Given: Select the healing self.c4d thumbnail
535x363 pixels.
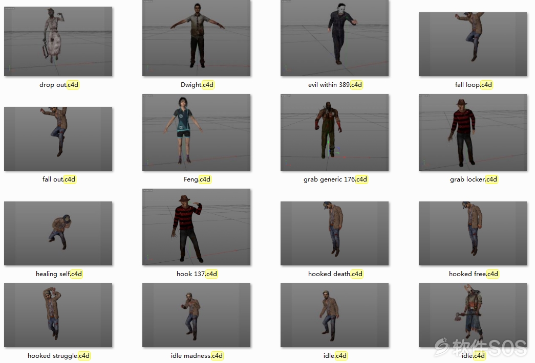Looking at the screenshot, I should [x=58, y=233].
